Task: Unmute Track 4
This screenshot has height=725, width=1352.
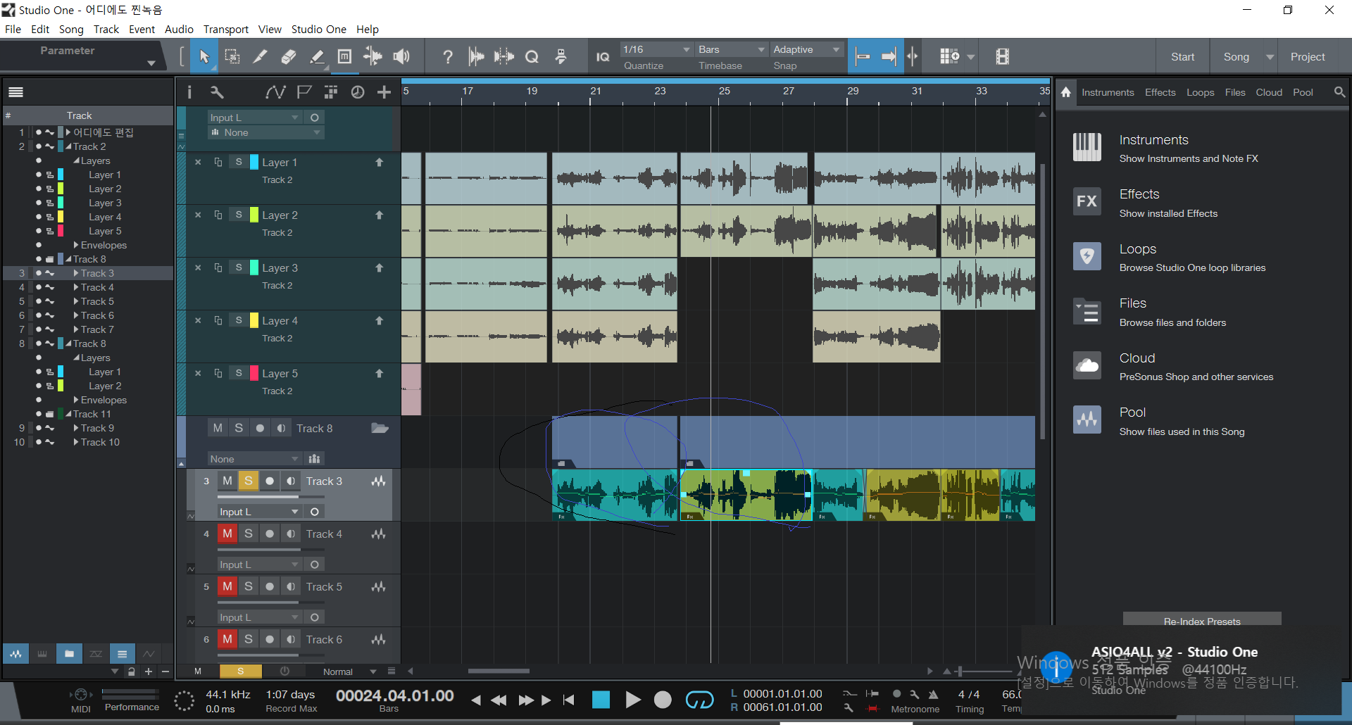Action: (x=227, y=534)
